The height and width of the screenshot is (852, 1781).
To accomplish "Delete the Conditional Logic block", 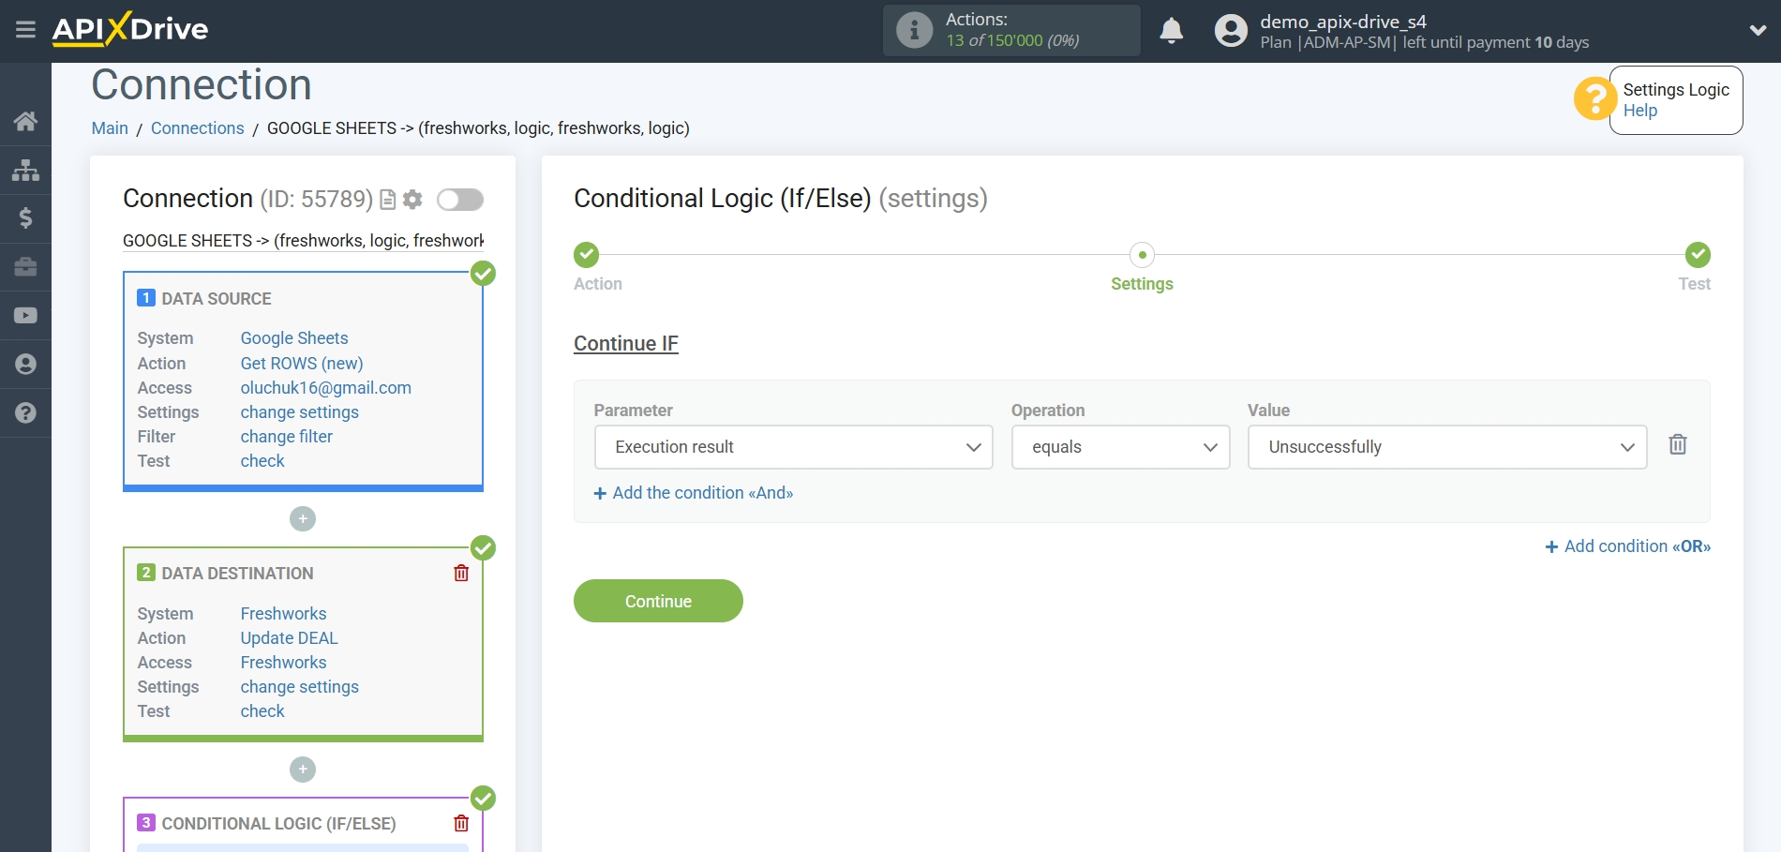I will point(461,823).
